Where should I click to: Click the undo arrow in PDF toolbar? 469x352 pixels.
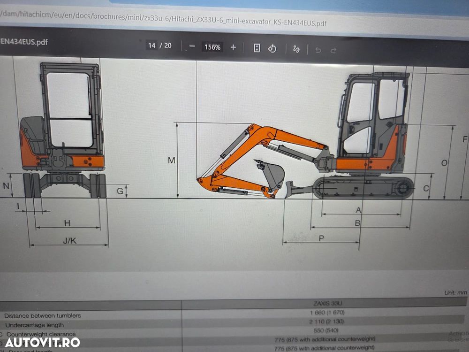tap(318, 50)
